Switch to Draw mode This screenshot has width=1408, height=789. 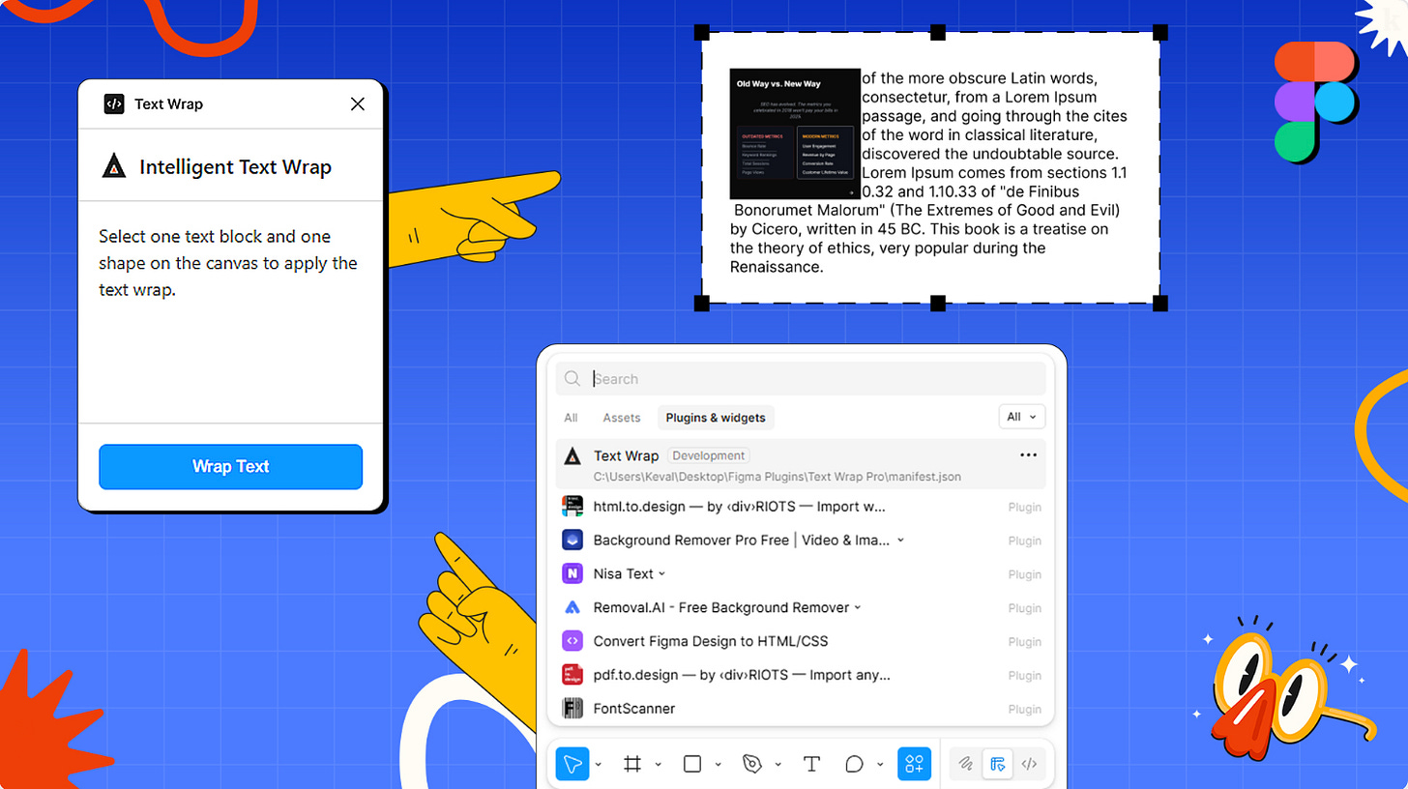[965, 764]
